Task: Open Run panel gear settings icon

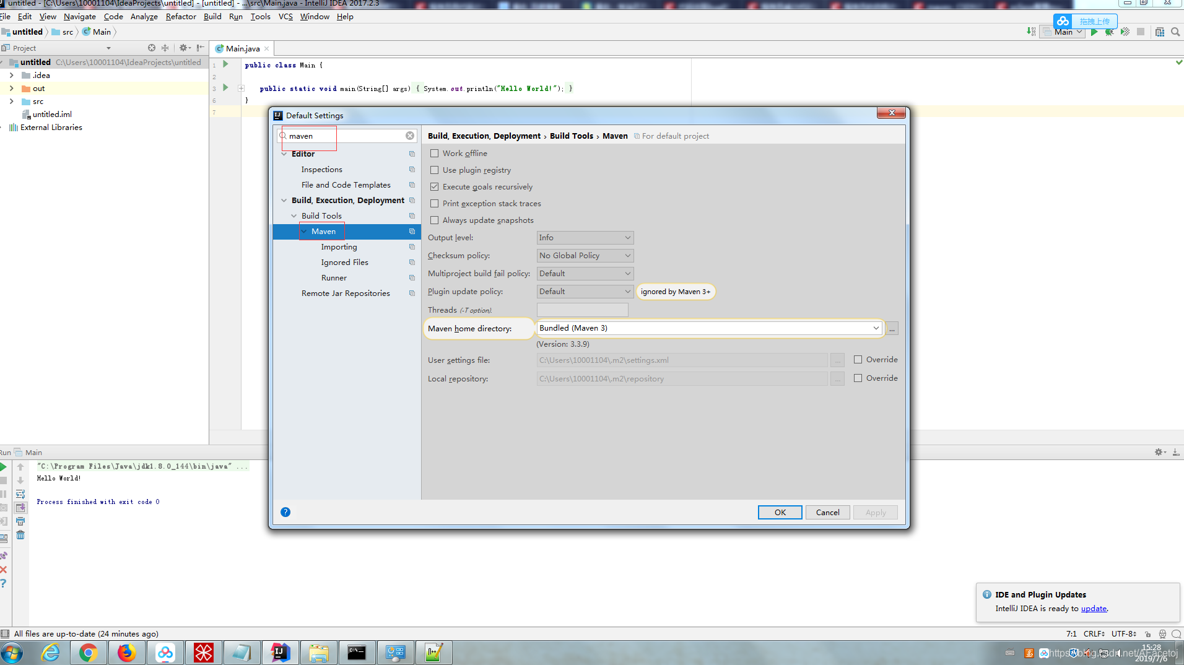Action: [1160, 452]
